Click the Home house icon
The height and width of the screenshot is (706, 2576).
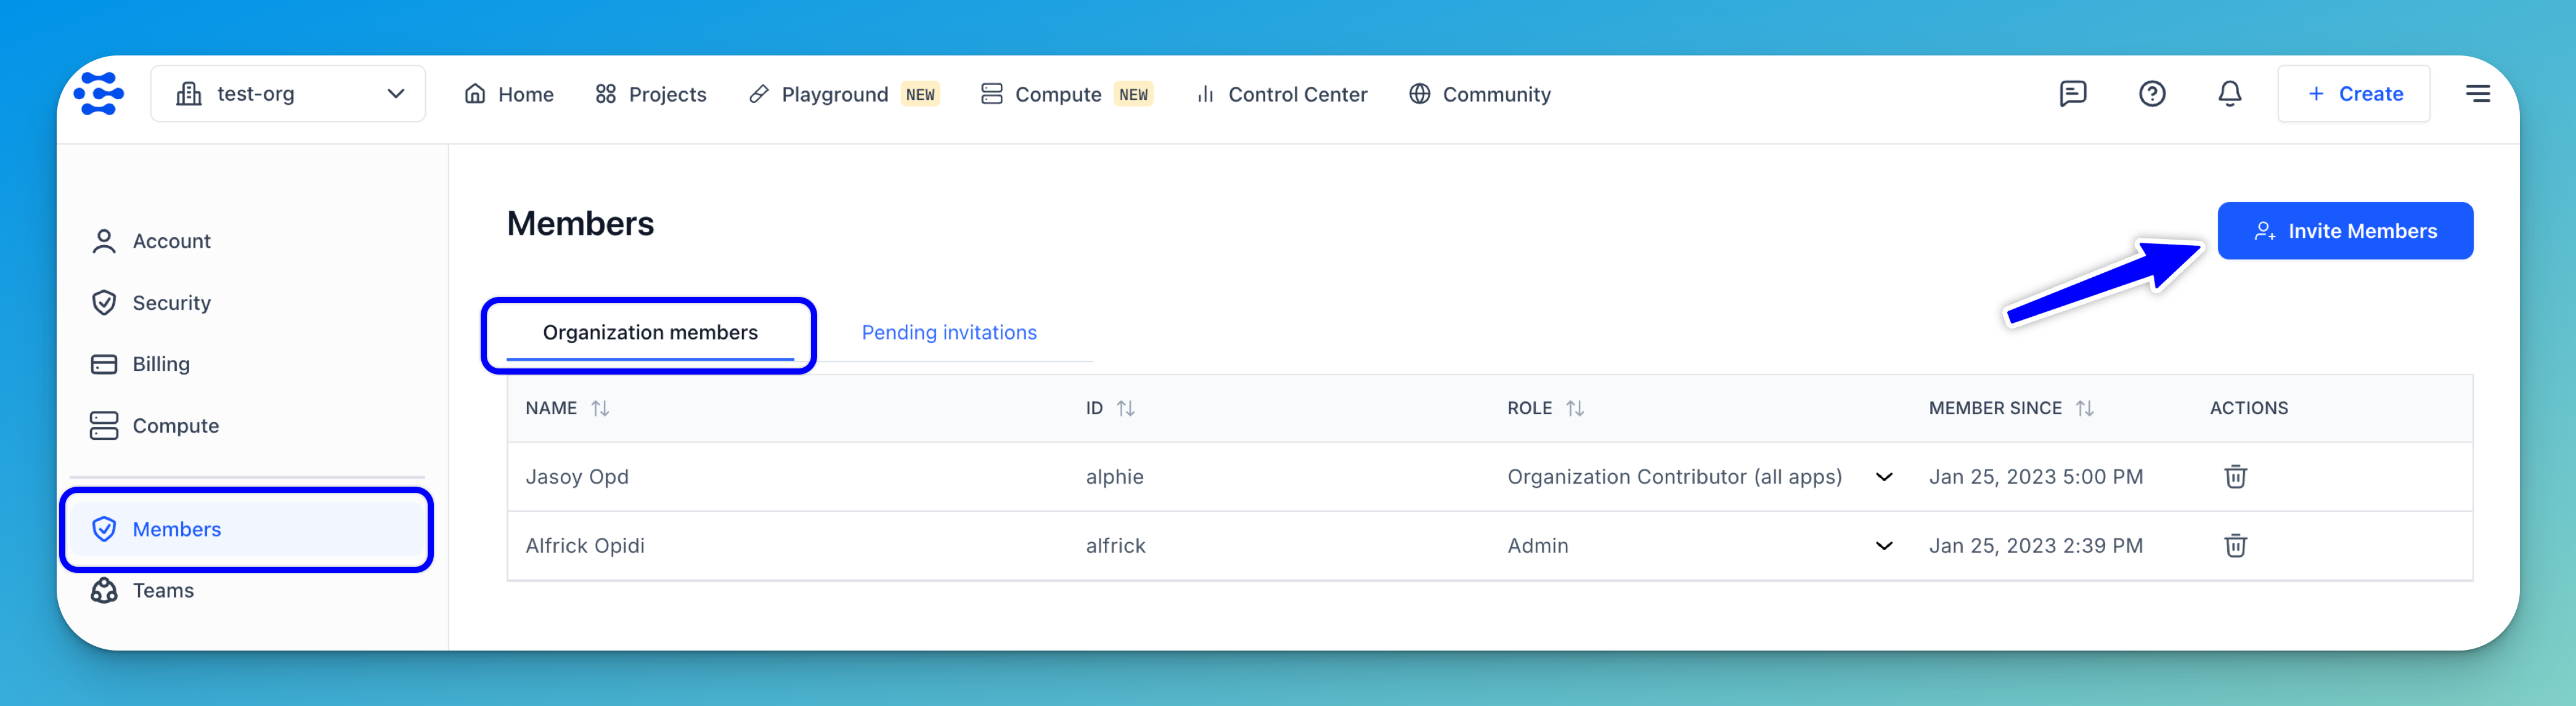[x=475, y=93]
